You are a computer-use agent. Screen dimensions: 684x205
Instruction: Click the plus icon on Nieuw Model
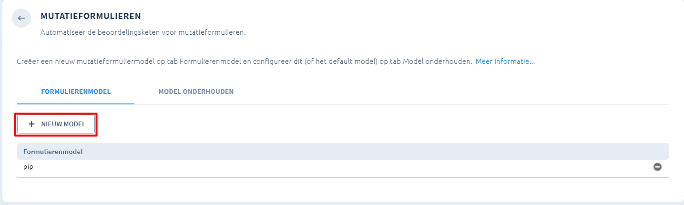[31, 124]
